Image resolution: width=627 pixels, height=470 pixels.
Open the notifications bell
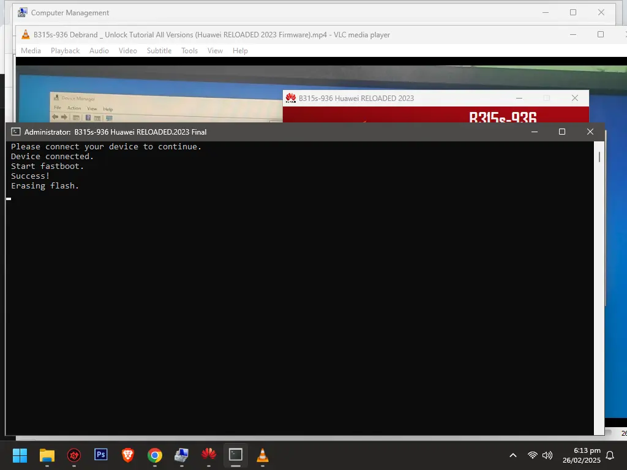(610, 455)
